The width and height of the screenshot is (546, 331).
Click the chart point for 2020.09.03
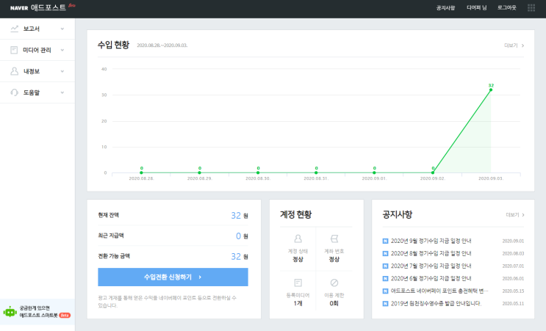tap(491, 90)
